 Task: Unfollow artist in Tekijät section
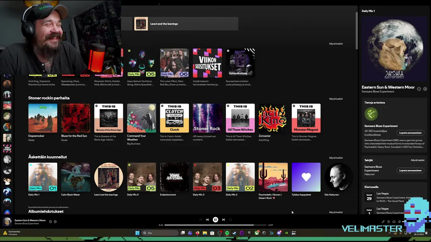click(x=410, y=170)
